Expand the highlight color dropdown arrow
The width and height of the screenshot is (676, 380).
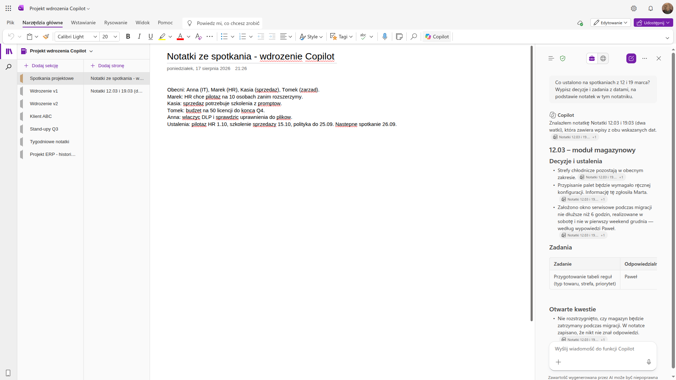(170, 37)
